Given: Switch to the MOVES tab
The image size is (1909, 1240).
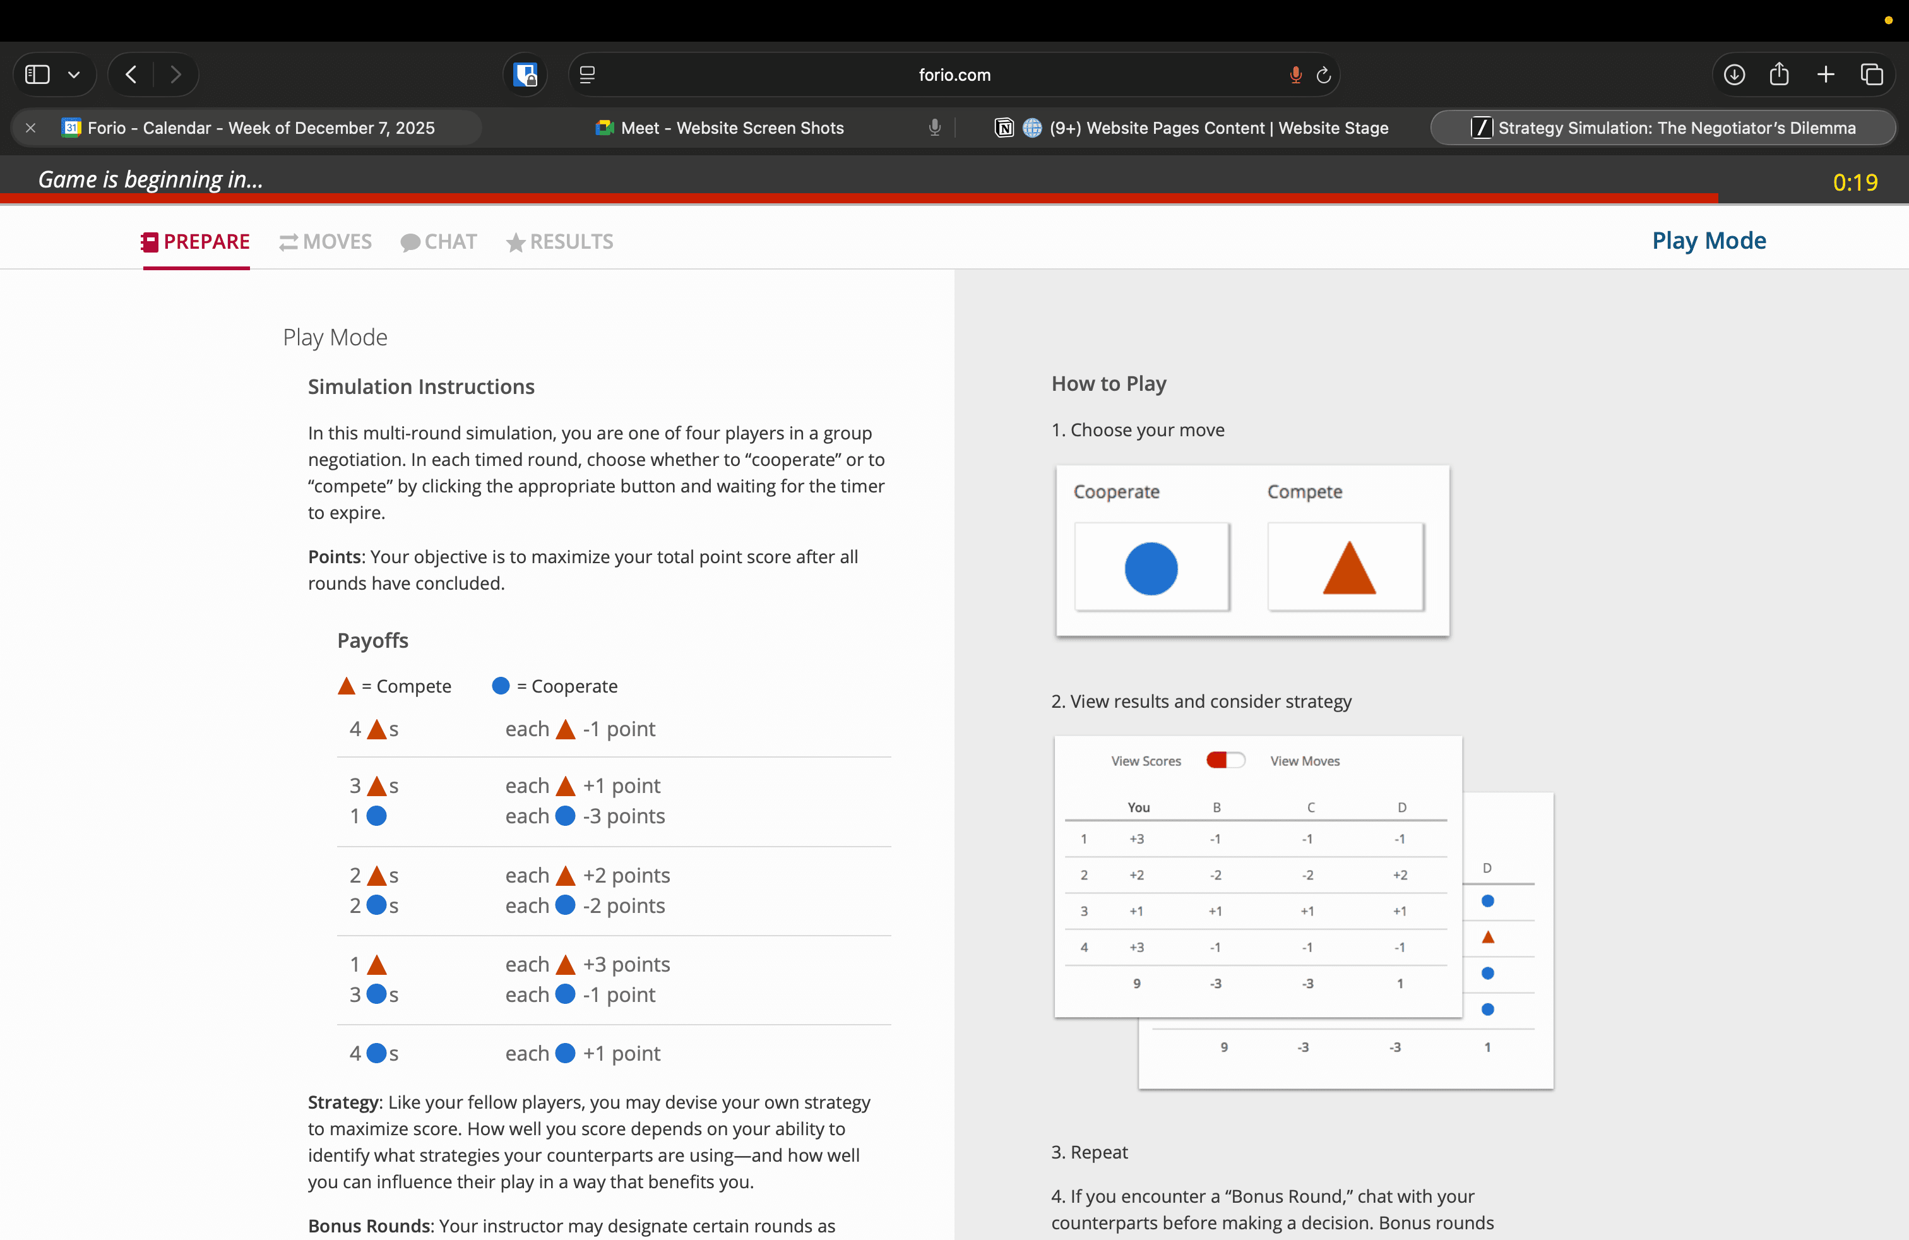Looking at the screenshot, I should point(326,241).
